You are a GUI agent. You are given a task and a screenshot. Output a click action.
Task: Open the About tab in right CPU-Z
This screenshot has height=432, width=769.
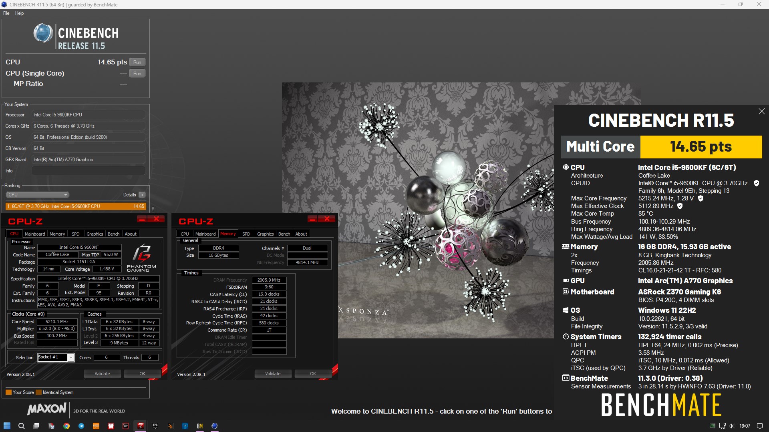(301, 234)
